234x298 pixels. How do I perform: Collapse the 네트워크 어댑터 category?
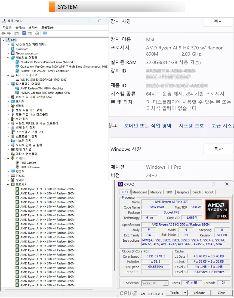pos(8,58)
